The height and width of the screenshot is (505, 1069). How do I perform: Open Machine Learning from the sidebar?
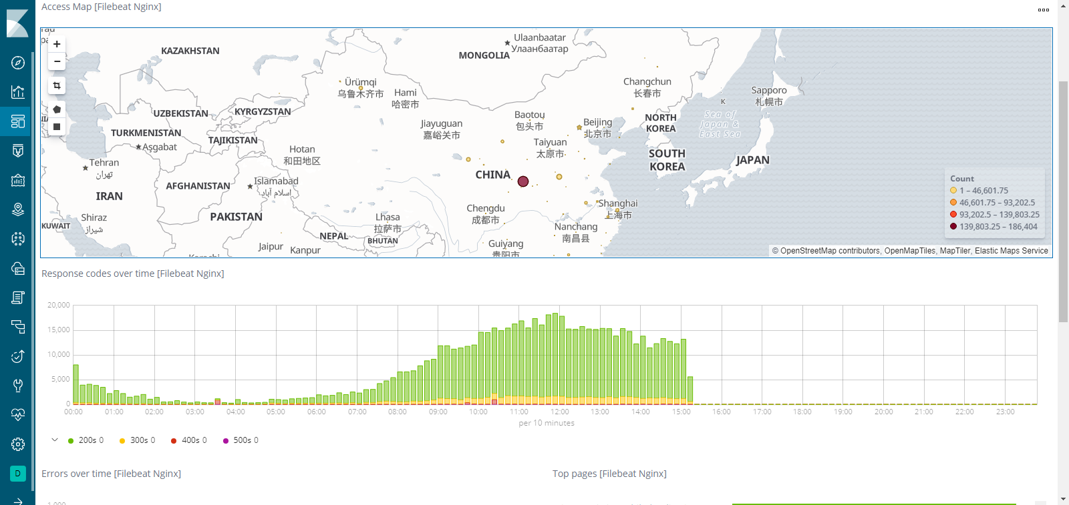click(x=18, y=239)
